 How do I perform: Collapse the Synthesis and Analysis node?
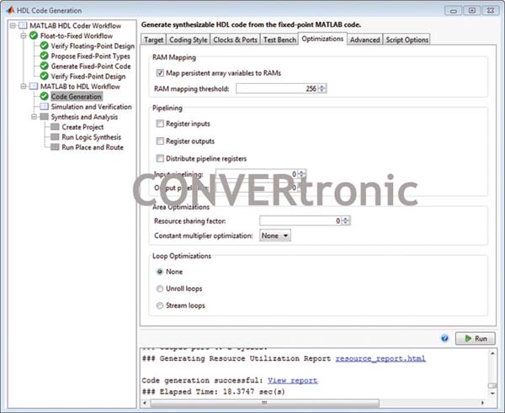[x=34, y=117]
